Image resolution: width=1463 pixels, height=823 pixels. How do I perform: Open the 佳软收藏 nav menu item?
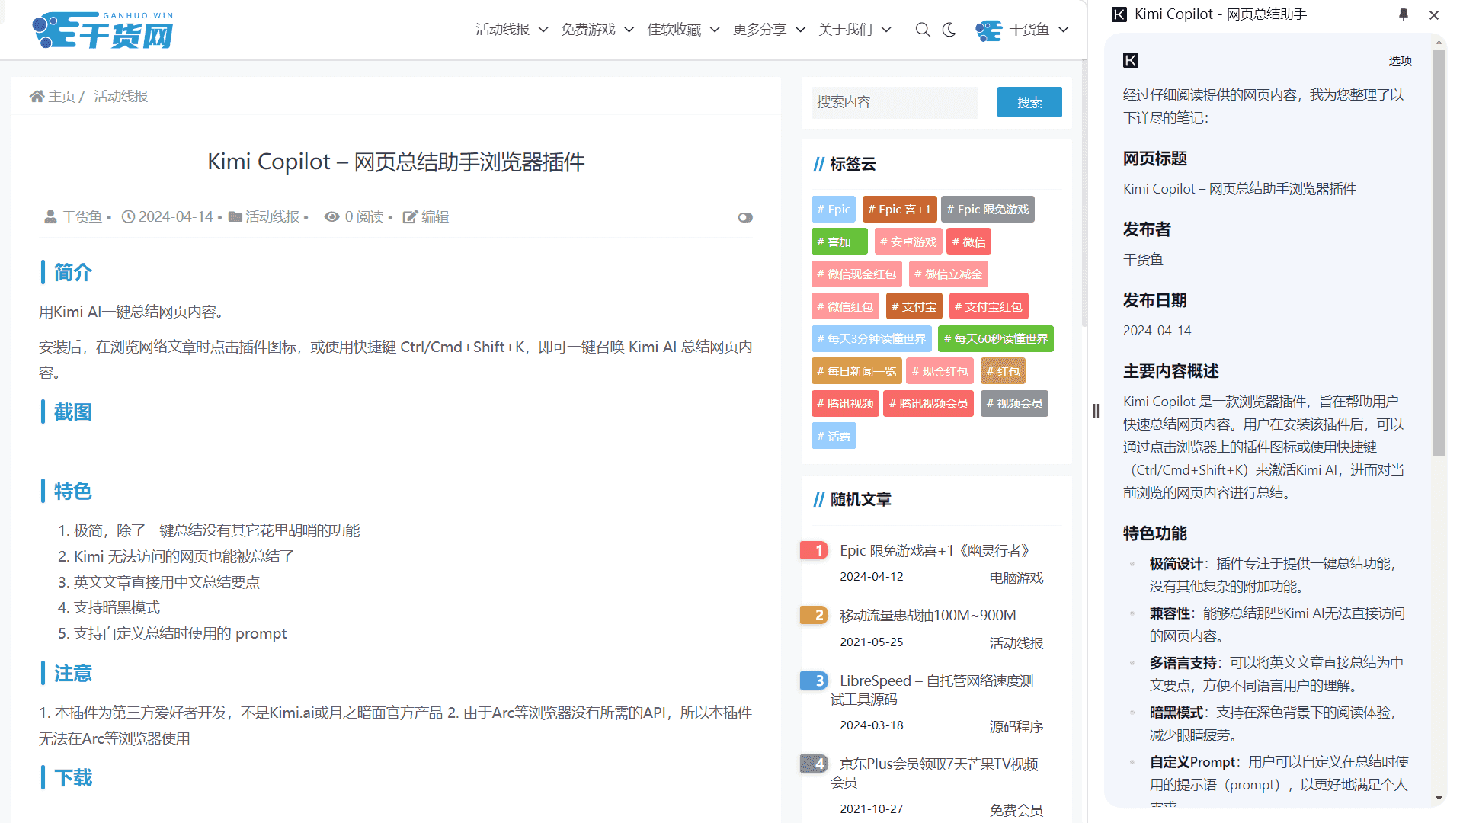click(x=674, y=30)
